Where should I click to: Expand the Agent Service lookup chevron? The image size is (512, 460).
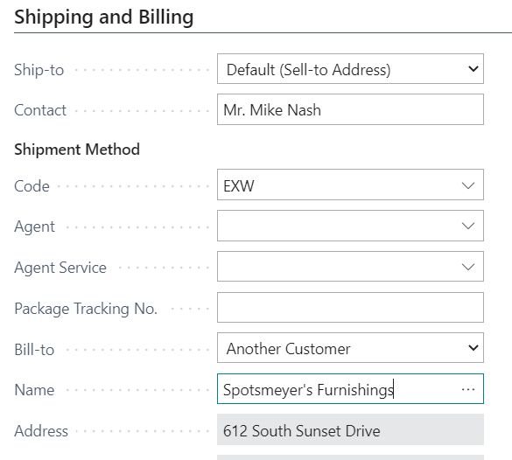[x=468, y=267]
